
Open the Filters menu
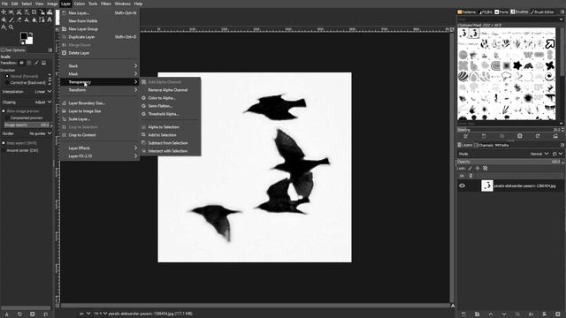[x=106, y=4]
